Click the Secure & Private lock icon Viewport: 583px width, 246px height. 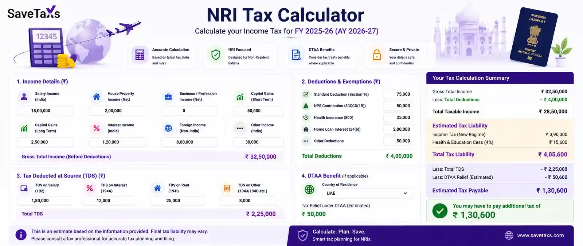click(377, 55)
